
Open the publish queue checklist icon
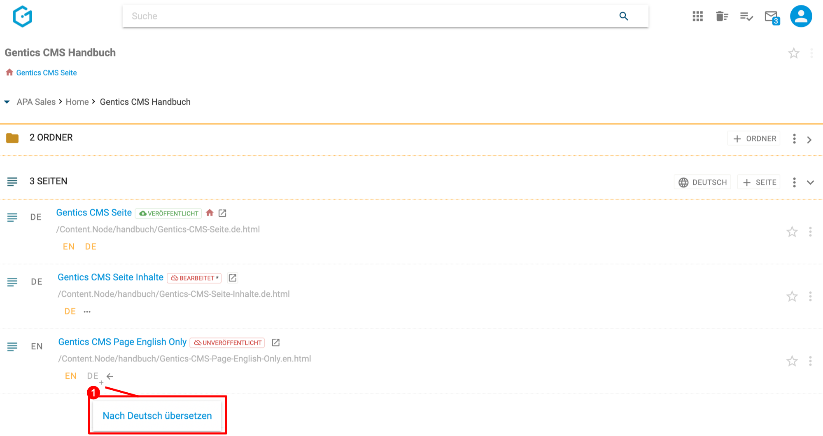click(x=746, y=16)
